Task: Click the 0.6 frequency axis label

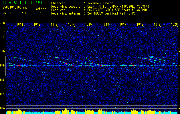Action: (2, 108)
